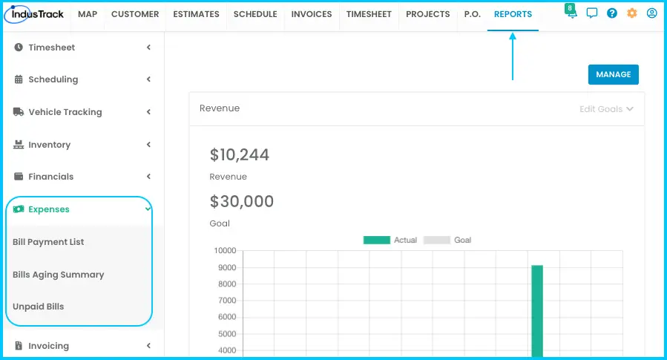Click the $10,244 revenue value

(x=240, y=154)
